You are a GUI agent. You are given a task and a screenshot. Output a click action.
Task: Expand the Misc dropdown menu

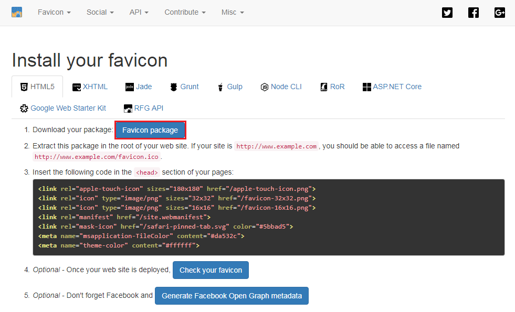[233, 12]
